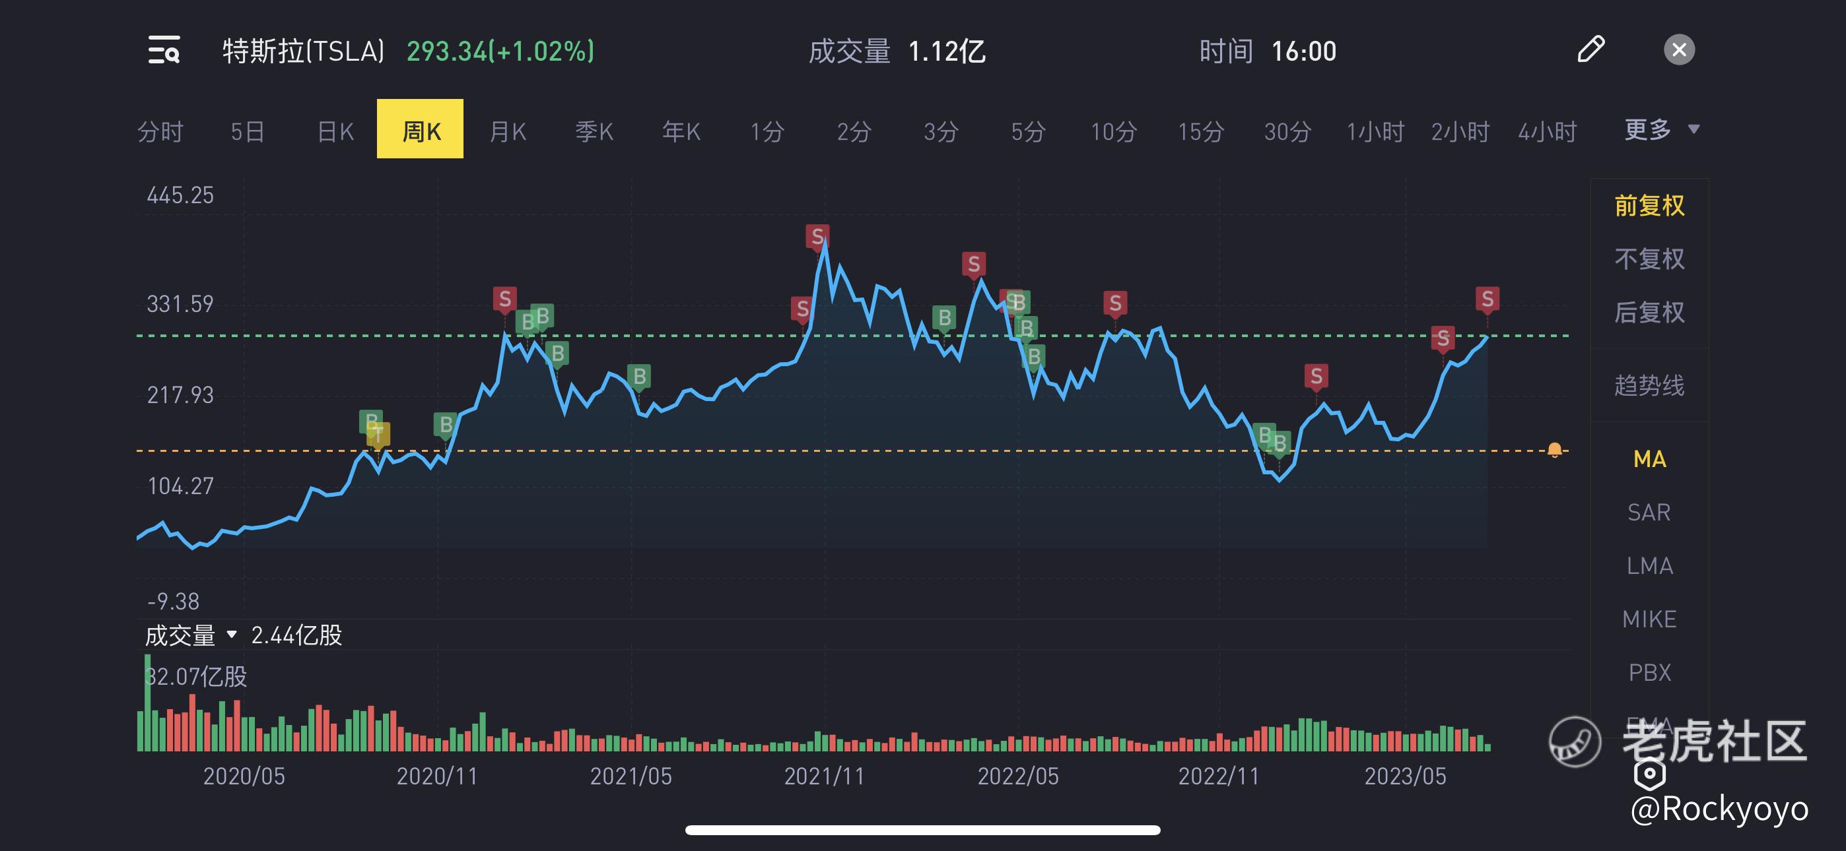The height and width of the screenshot is (851, 1846).
Task: Tap the 成交量 1.12亿 header value
Action: 897,51
